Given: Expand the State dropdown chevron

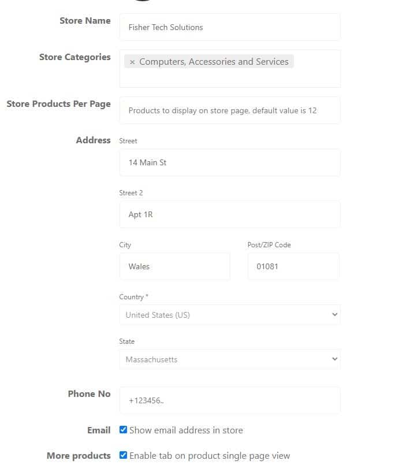Looking at the screenshot, I should coord(334,359).
